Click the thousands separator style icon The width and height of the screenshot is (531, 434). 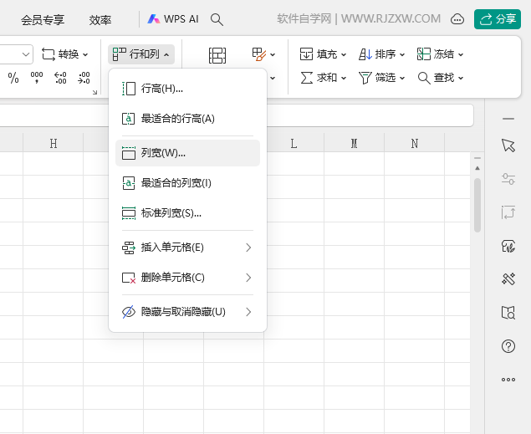pos(37,78)
